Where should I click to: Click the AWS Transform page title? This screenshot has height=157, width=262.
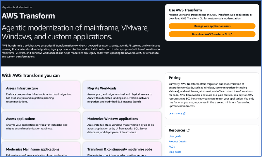click(28, 16)
